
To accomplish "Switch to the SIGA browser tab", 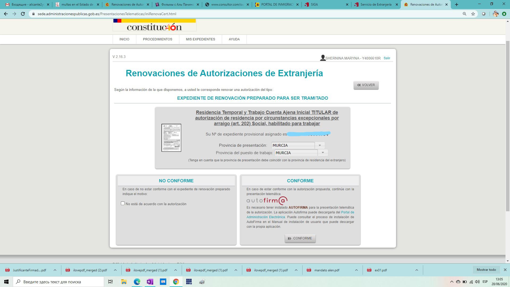I will (x=327, y=5).
